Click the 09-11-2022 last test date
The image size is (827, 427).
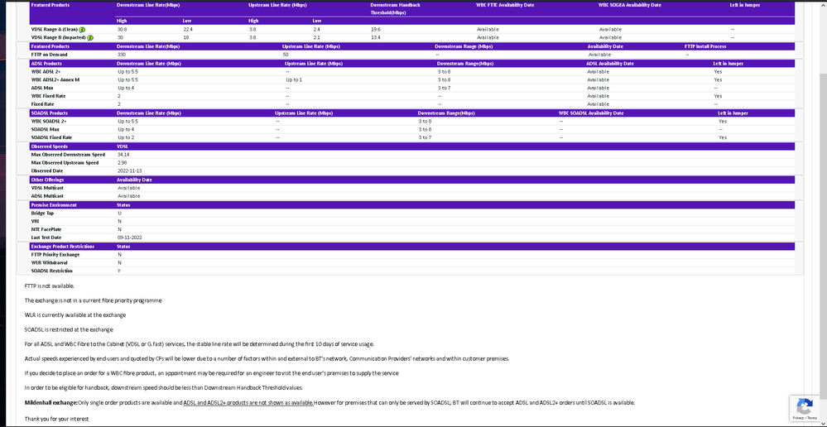tap(130, 237)
